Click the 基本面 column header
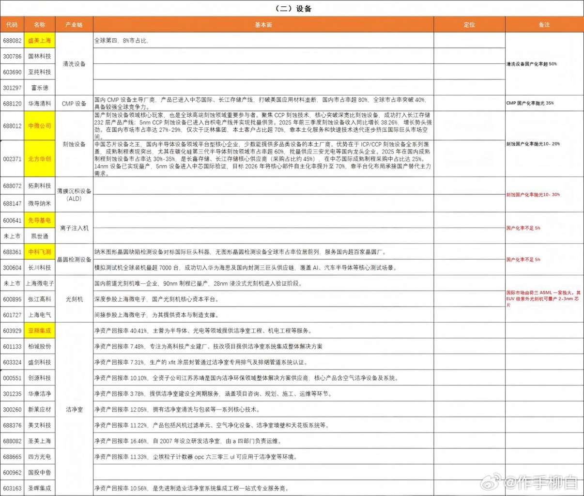The height and width of the screenshot is (496, 584). tap(263, 25)
